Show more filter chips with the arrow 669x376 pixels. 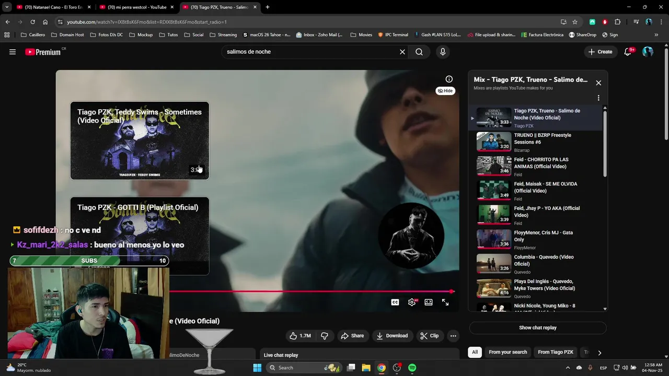point(599,352)
